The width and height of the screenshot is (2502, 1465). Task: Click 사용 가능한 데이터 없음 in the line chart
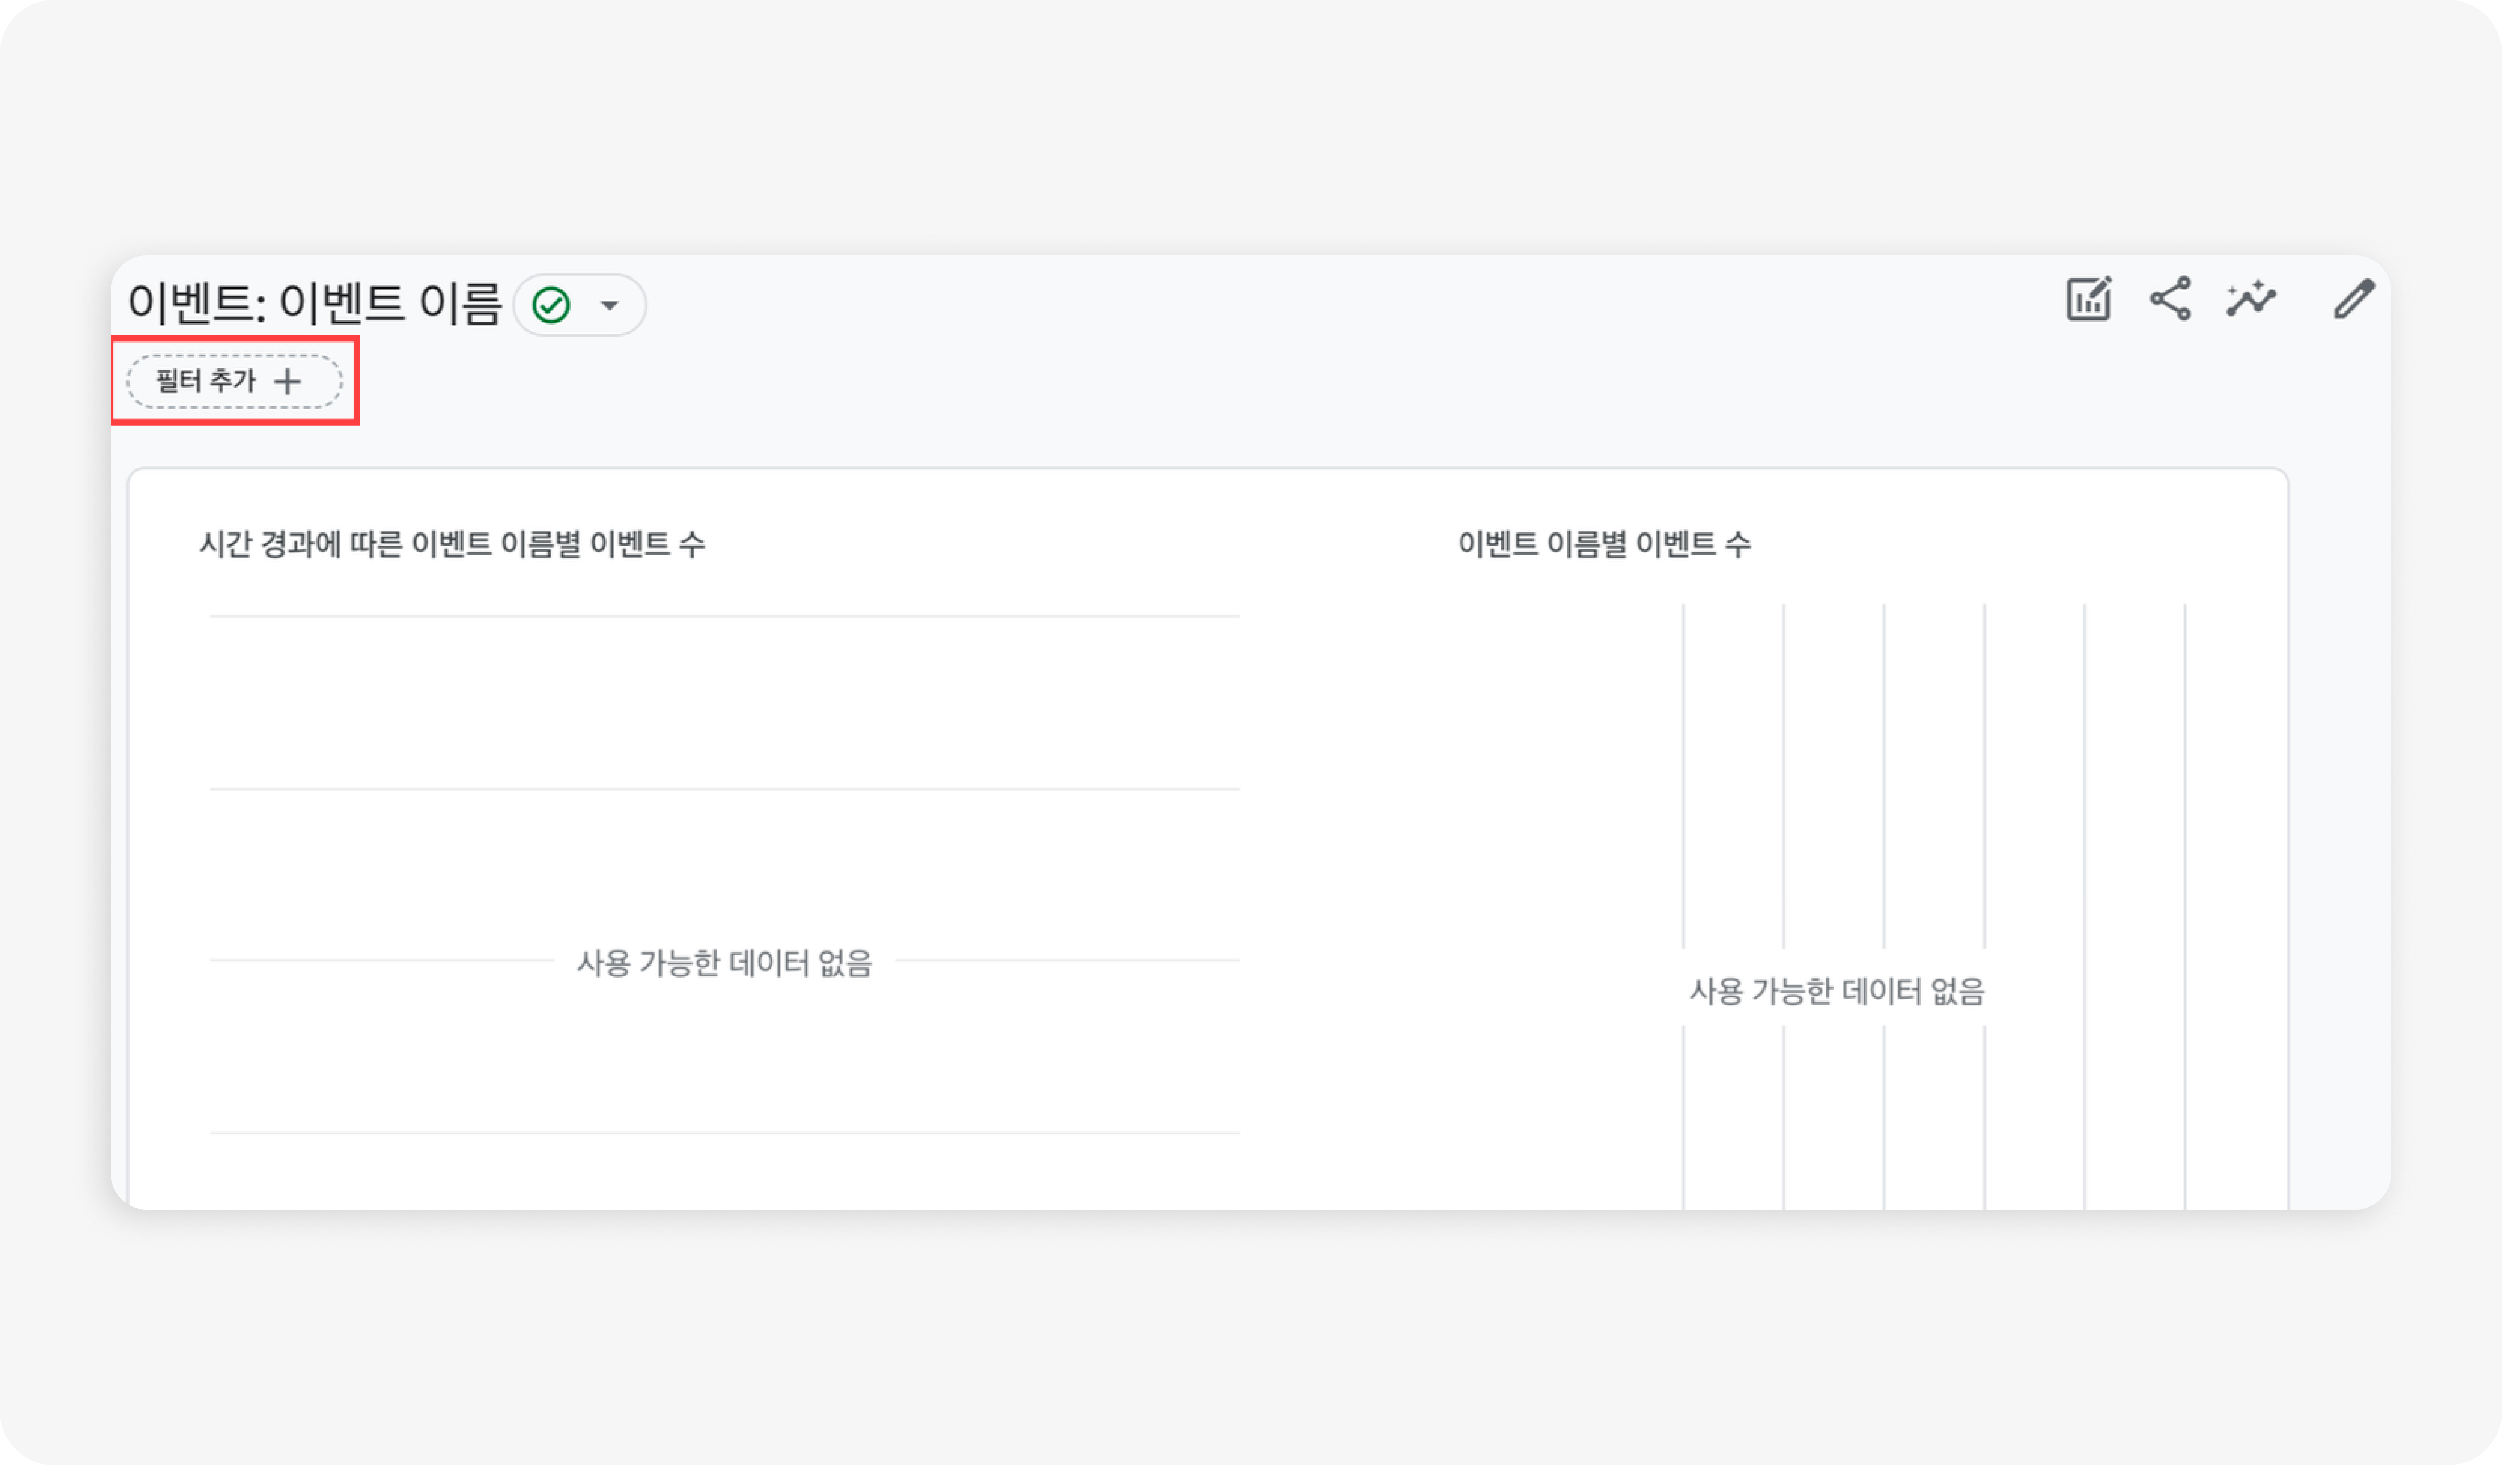(725, 963)
